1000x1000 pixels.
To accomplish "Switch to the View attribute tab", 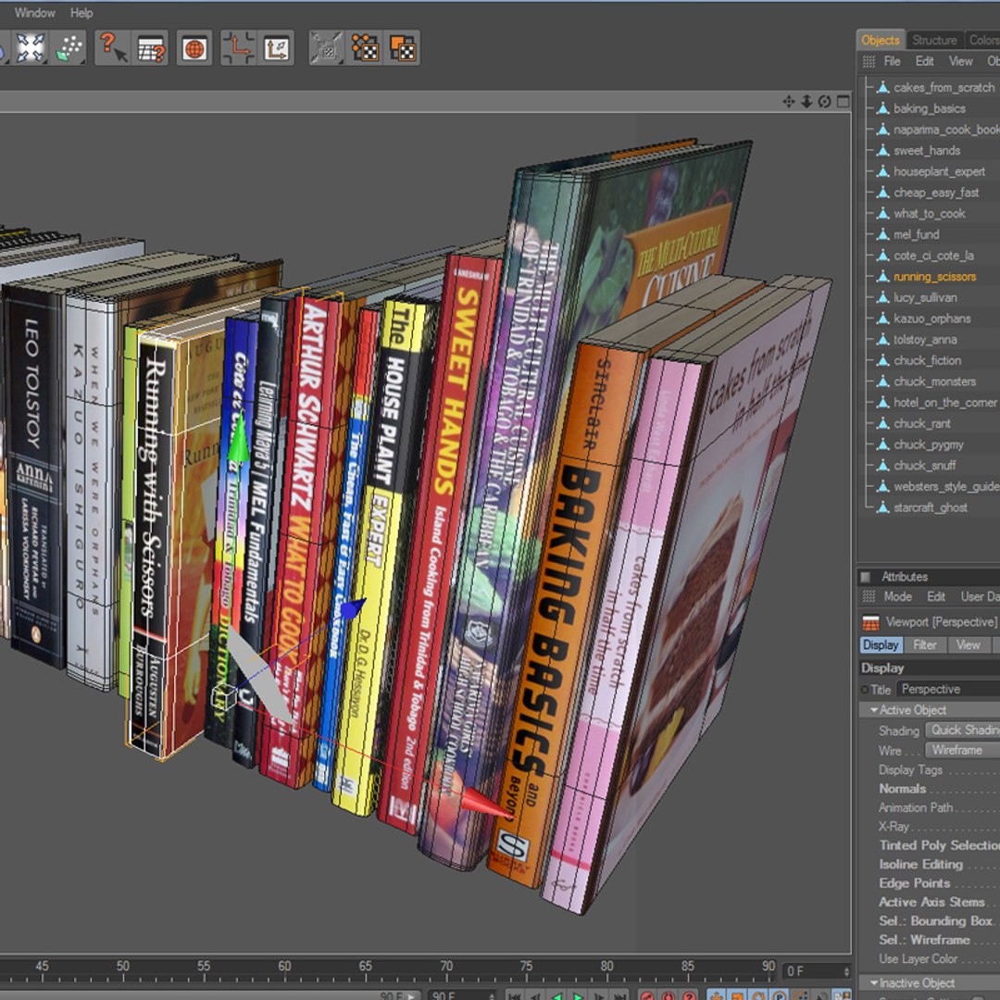I will click(x=968, y=644).
